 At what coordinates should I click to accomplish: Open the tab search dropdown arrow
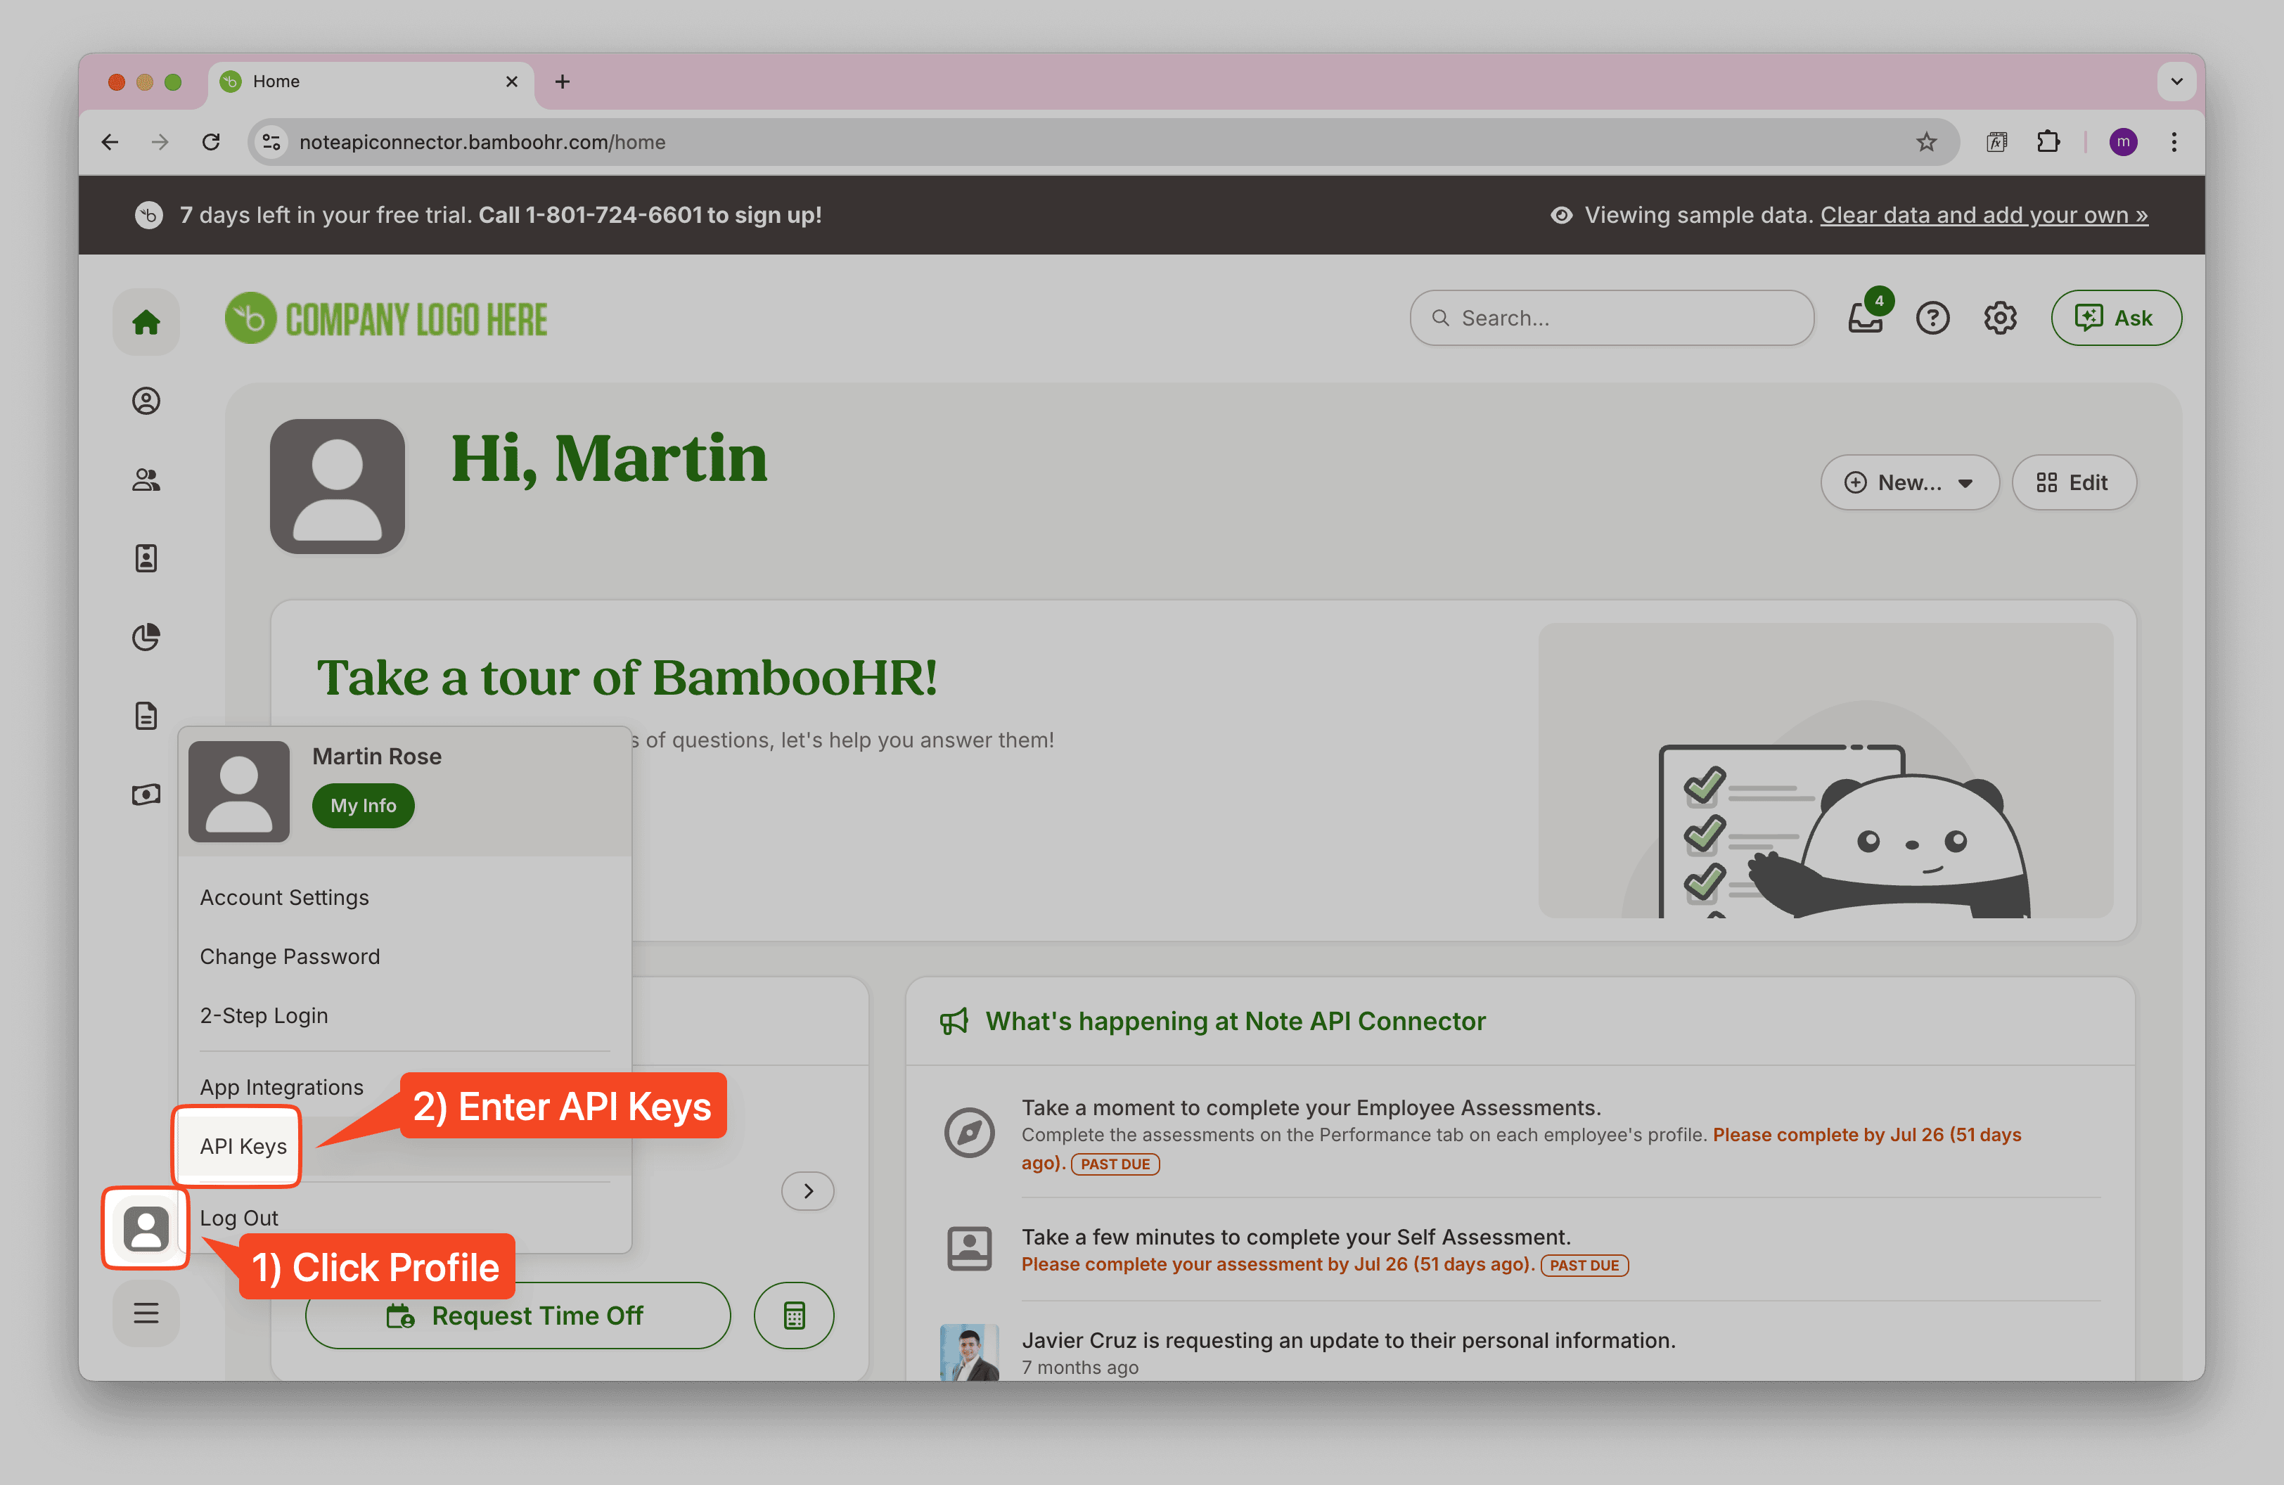click(x=2176, y=82)
